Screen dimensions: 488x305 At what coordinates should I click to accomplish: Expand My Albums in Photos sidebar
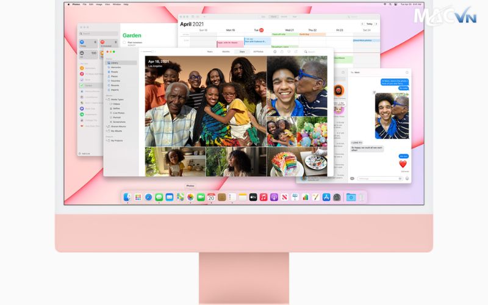[x=106, y=131]
